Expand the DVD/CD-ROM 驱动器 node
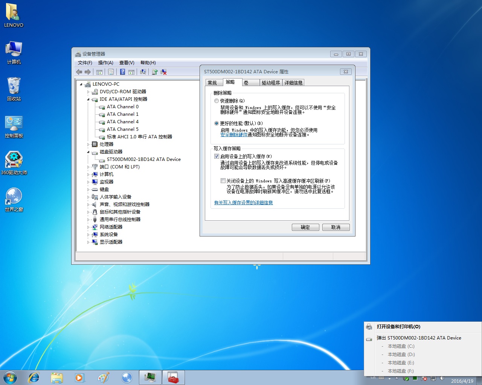The image size is (482, 385). 88,92
